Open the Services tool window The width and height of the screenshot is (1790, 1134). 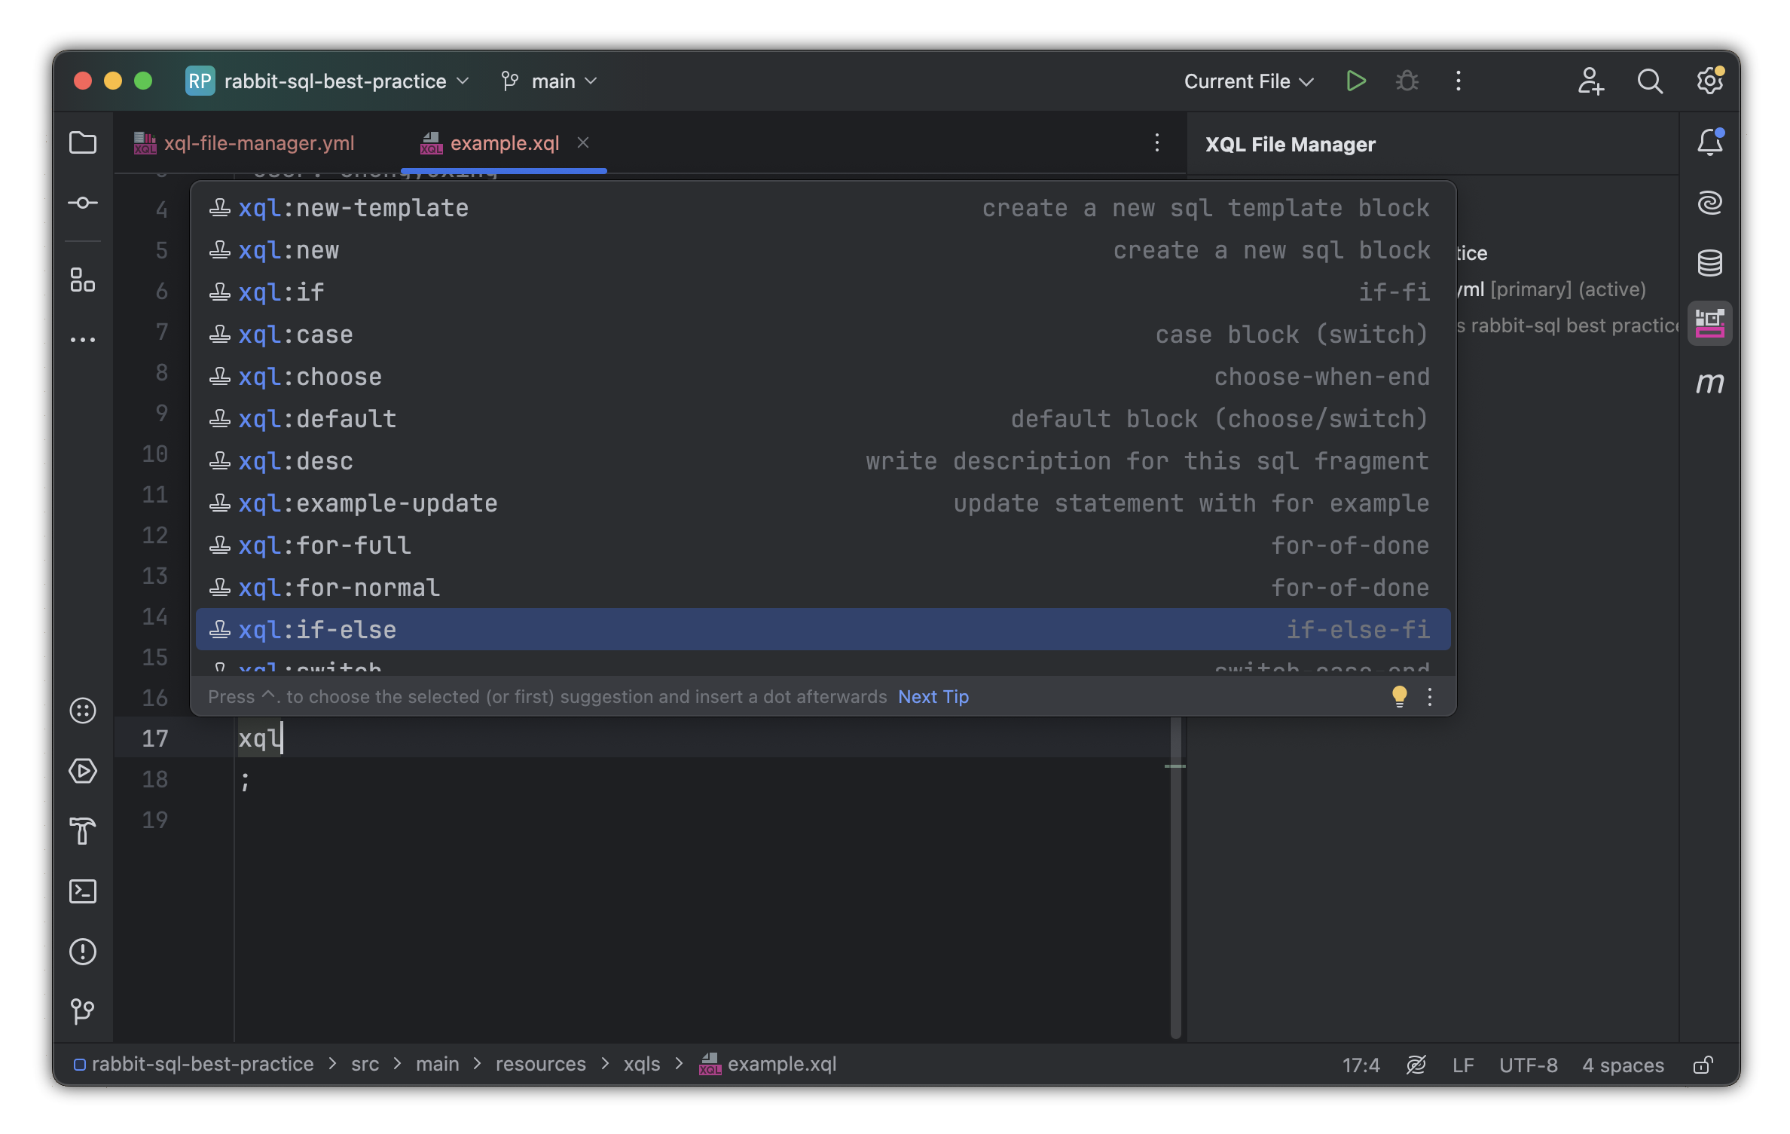pyautogui.click(x=83, y=771)
